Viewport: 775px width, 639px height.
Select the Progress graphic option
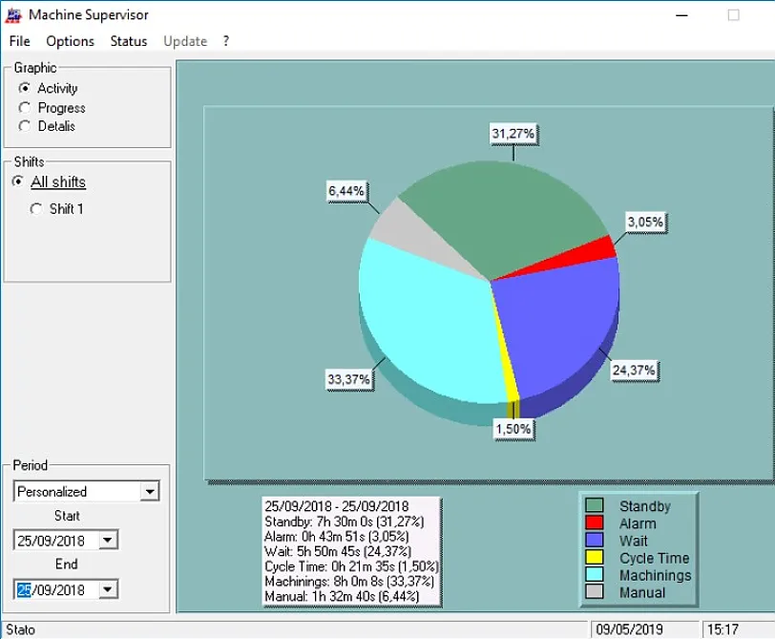tap(25, 108)
